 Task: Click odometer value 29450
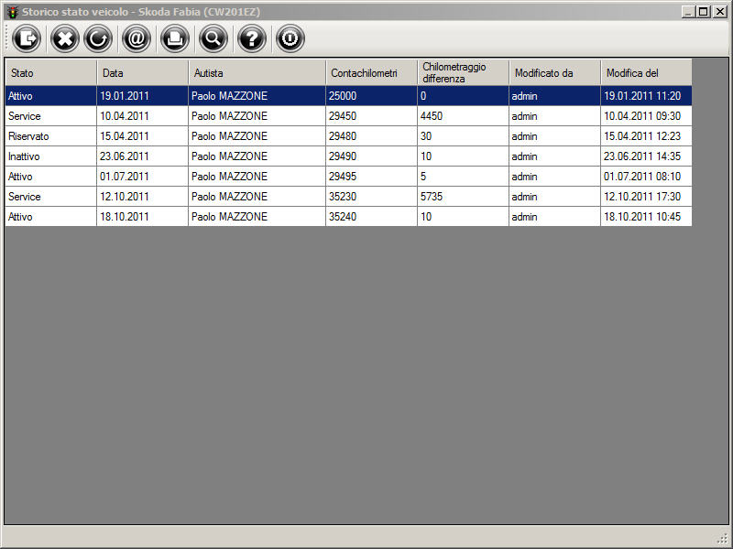coord(372,116)
